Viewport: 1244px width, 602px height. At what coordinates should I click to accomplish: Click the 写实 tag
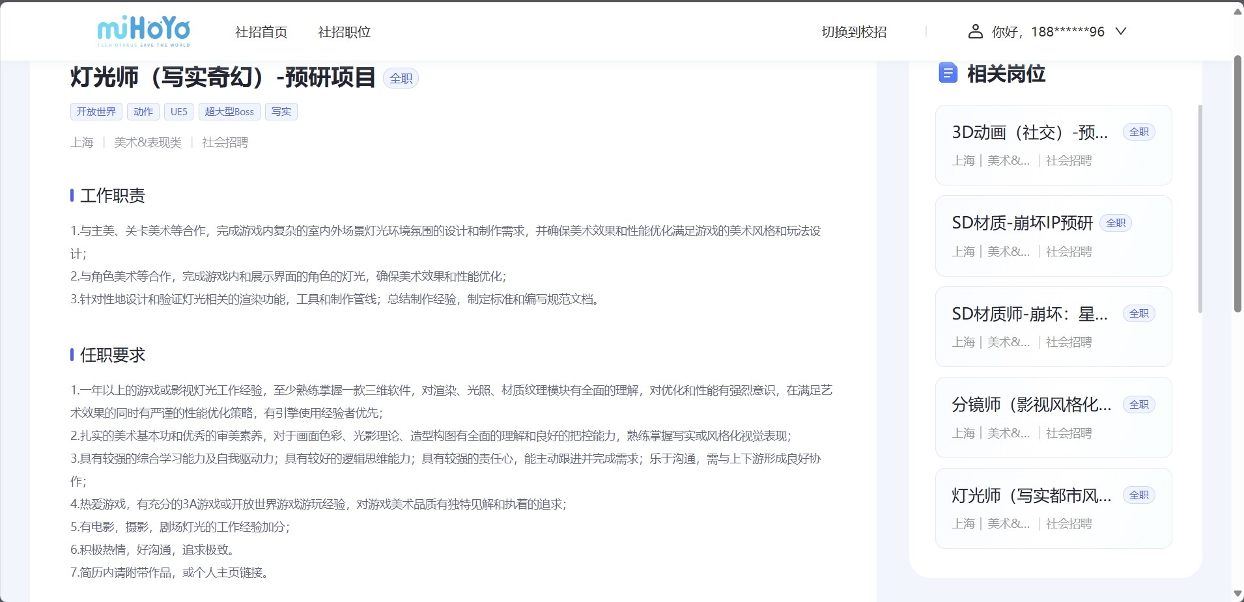pyautogui.click(x=281, y=112)
